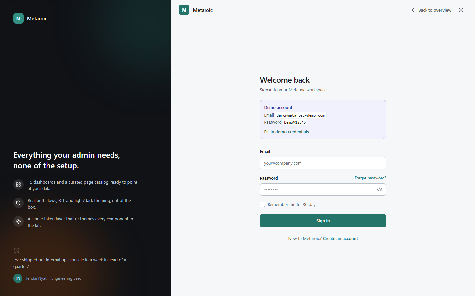Click the "Everything your admin needs" headline

[x=67, y=160]
